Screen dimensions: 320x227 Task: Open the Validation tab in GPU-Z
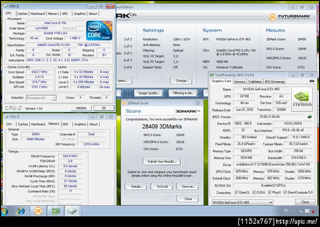[x=255, y=82]
